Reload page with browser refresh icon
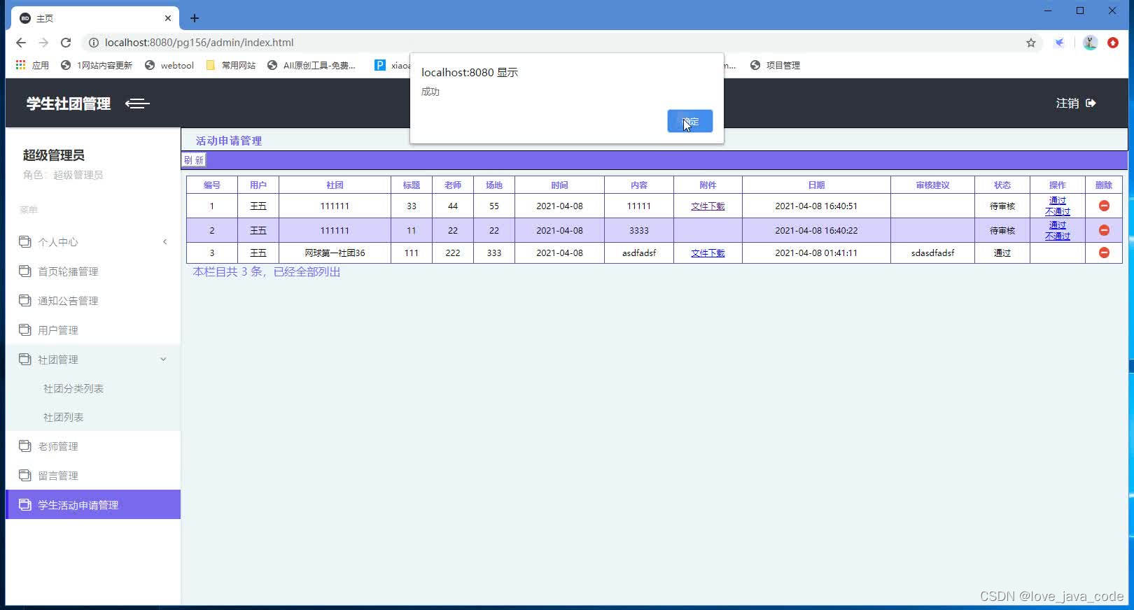Viewport: 1134px width, 610px height. pyautogui.click(x=66, y=43)
